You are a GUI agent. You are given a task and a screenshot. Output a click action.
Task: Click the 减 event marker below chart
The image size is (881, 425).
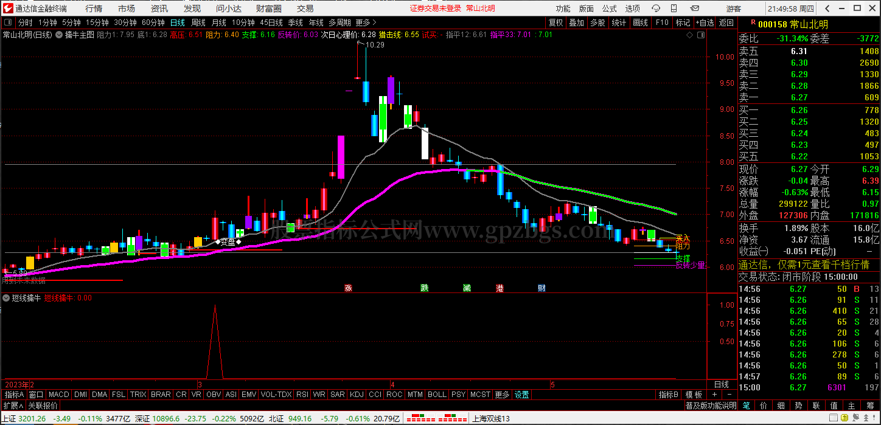[x=467, y=288]
